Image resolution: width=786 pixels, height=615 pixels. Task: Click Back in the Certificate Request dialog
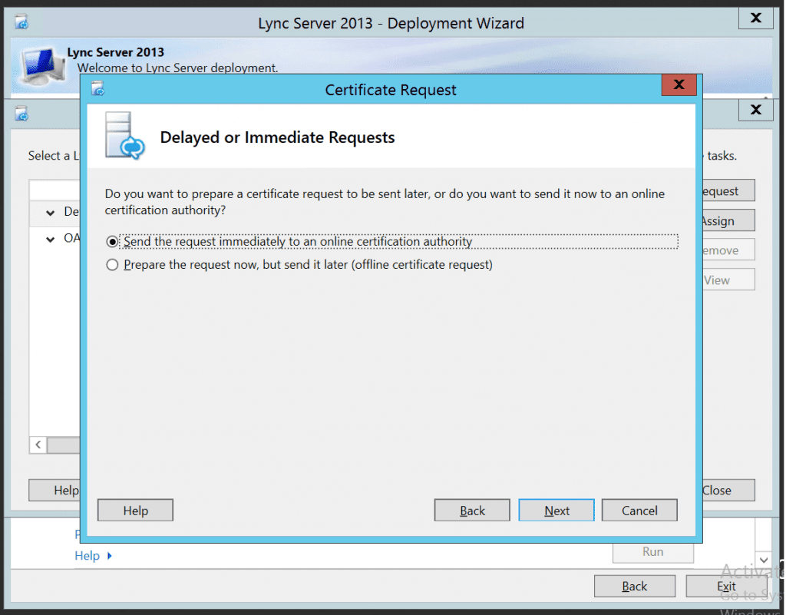471,510
